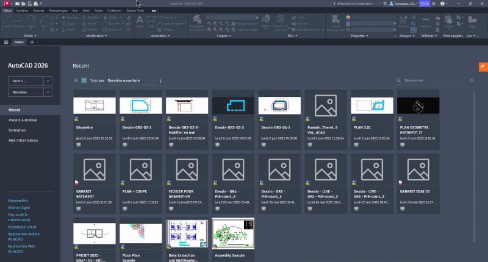Toggle sort direction arrow
488x262 pixels.
tap(160, 81)
